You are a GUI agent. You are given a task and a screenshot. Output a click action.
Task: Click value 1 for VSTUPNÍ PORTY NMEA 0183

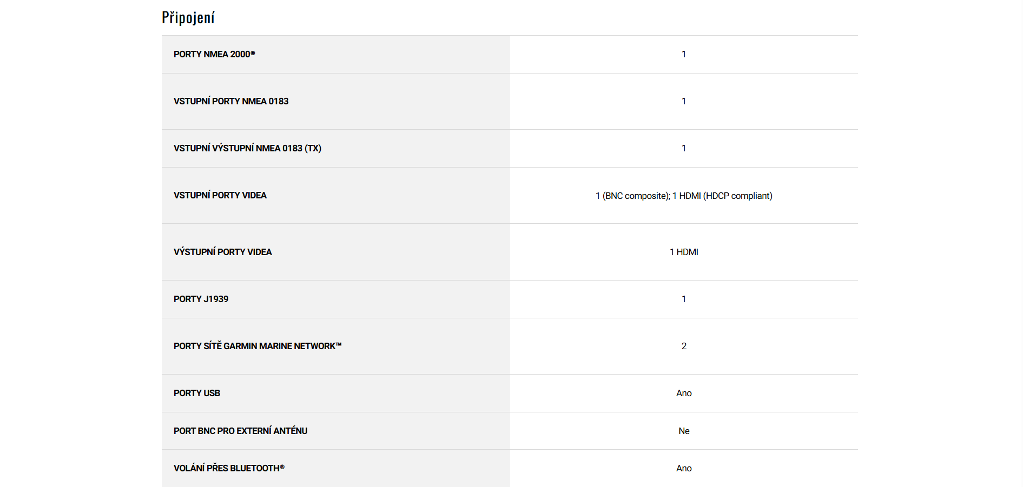(x=684, y=101)
